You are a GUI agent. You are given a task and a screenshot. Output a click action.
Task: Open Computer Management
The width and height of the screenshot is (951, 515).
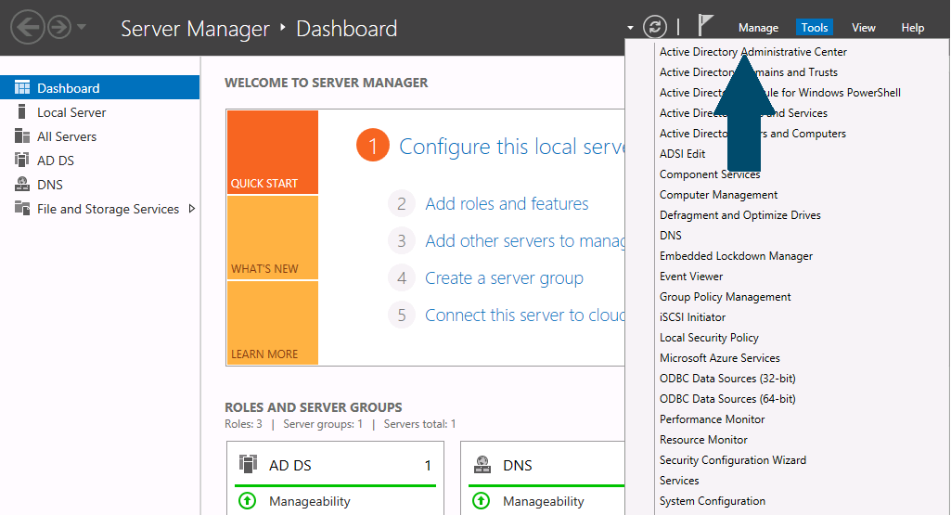point(719,195)
